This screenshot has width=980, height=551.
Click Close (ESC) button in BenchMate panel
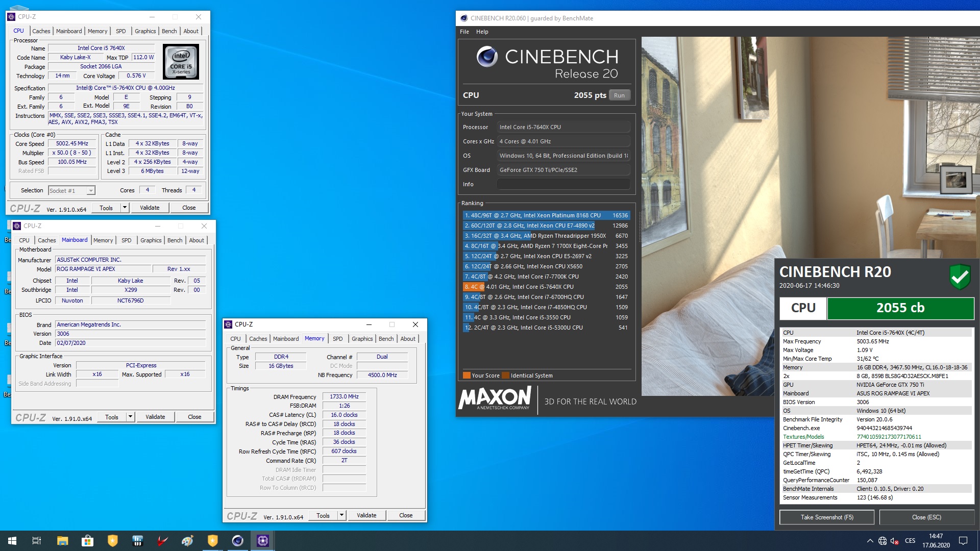click(926, 517)
